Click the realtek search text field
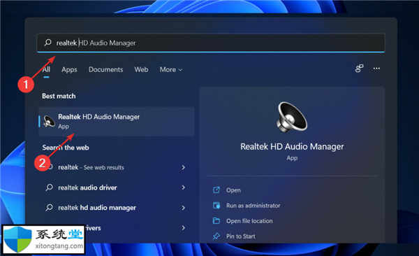This screenshot has width=419, height=256. 211,43
